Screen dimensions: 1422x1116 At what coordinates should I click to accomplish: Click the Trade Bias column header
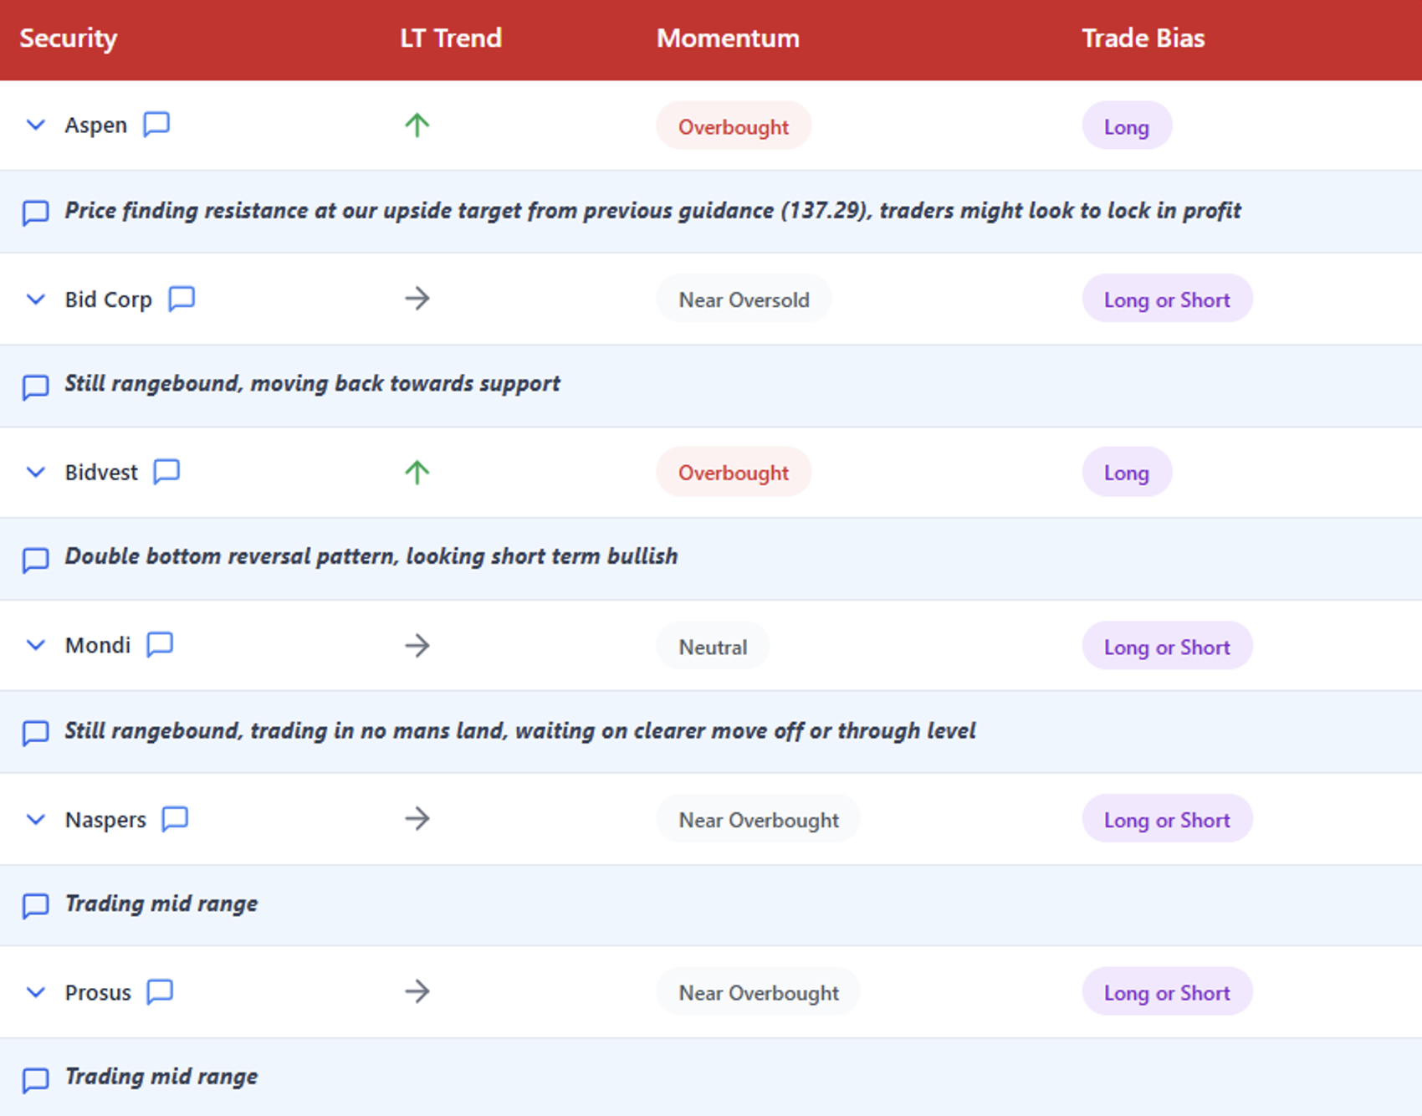tap(1143, 38)
